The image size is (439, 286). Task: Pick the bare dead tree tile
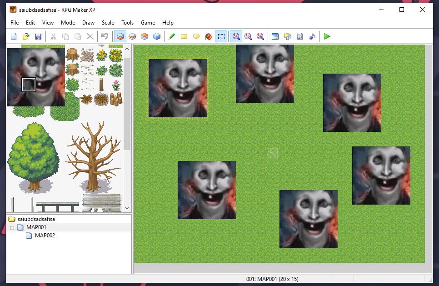[94, 157]
